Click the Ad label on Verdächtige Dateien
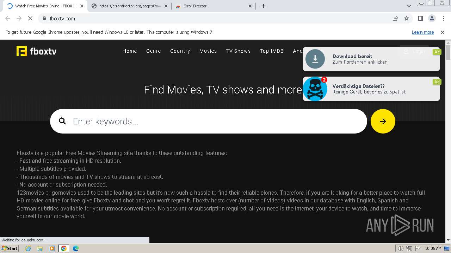The width and height of the screenshot is (451, 253). [x=437, y=82]
